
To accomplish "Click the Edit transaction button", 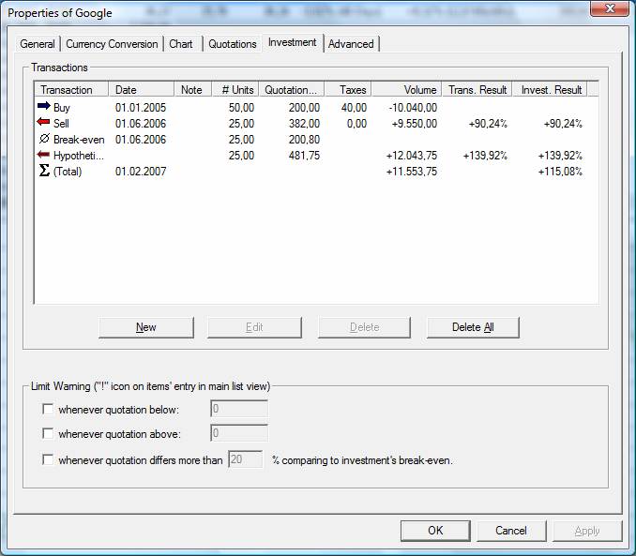I will pyautogui.click(x=254, y=327).
